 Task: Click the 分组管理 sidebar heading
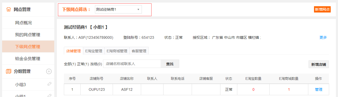[22, 71]
